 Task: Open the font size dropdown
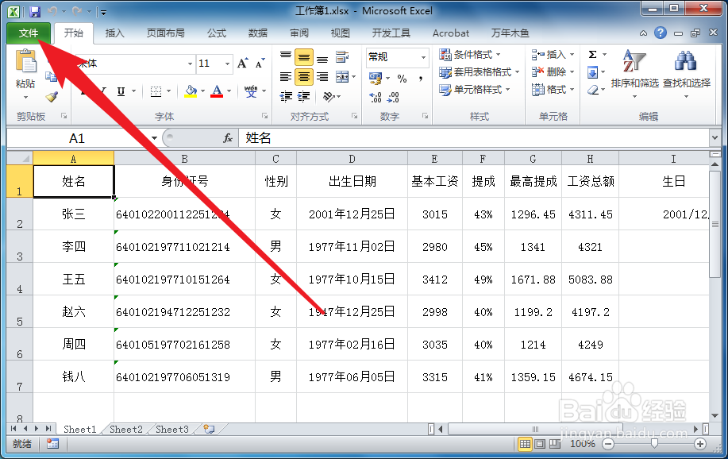[227, 64]
